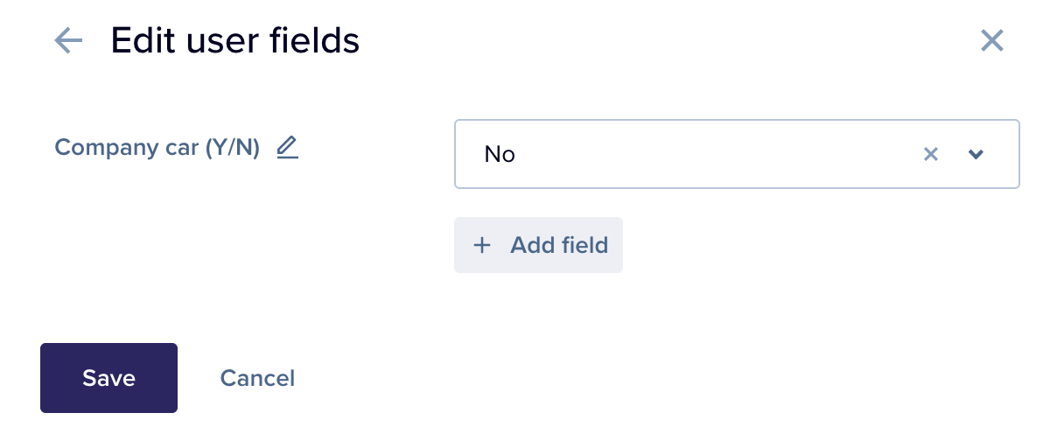Return to previous screen via back arrow

point(68,40)
